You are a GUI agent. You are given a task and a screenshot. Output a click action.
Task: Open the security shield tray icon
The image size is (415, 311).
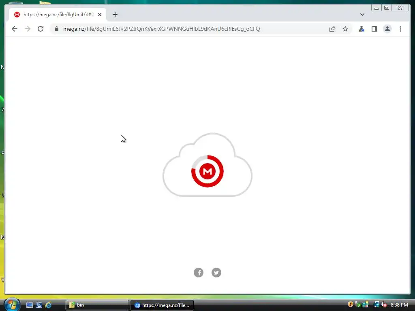pos(351,305)
